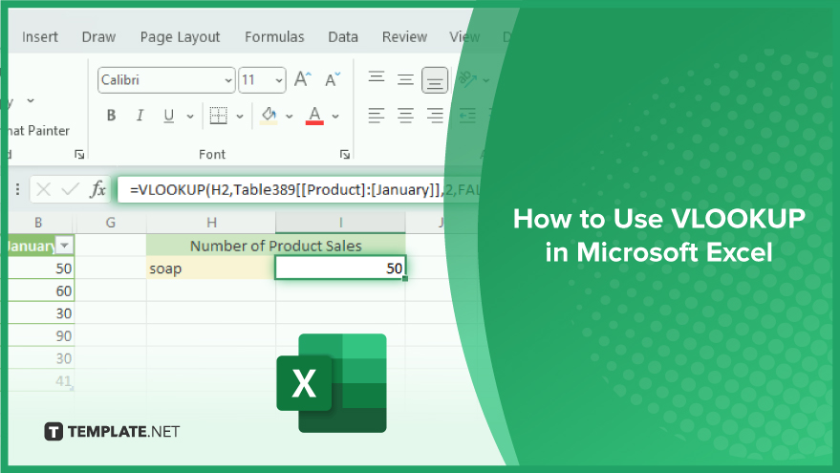Center text horizontally
The height and width of the screenshot is (473, 840).
(405, 116)
